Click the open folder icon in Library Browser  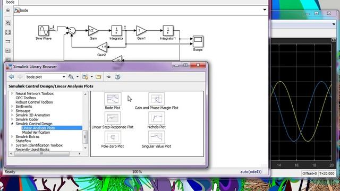click(98, 76)
